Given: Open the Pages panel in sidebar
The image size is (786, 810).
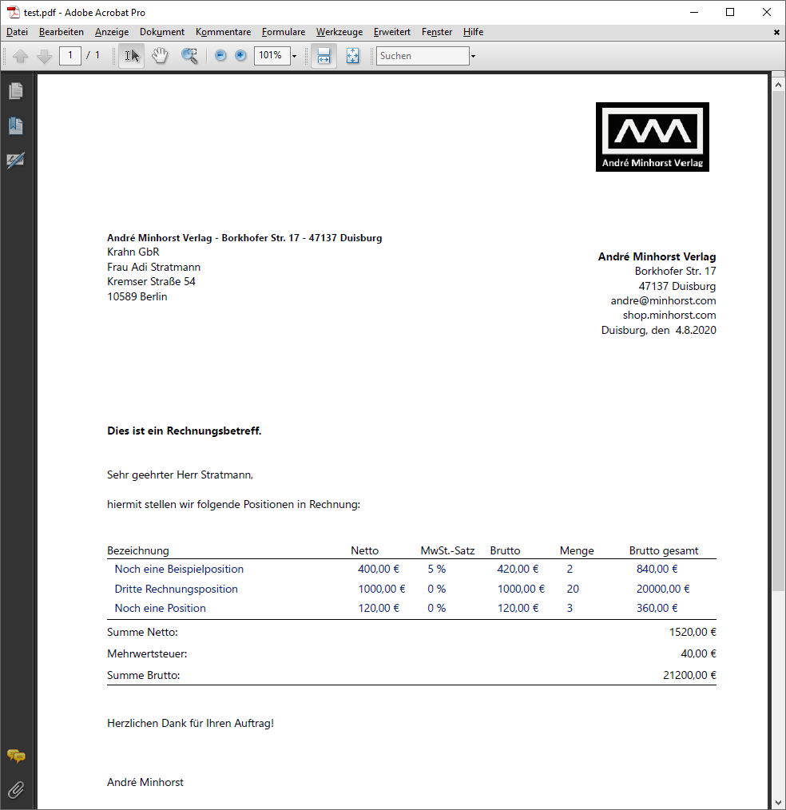Looking at the screenshot, I should (16, 91).
